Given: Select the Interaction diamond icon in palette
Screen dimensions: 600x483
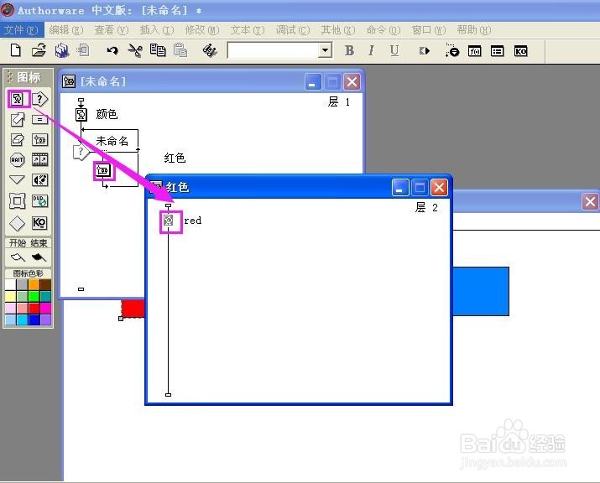Looking at the screenshot, I should pyautogui.click(x=18, y=223).
